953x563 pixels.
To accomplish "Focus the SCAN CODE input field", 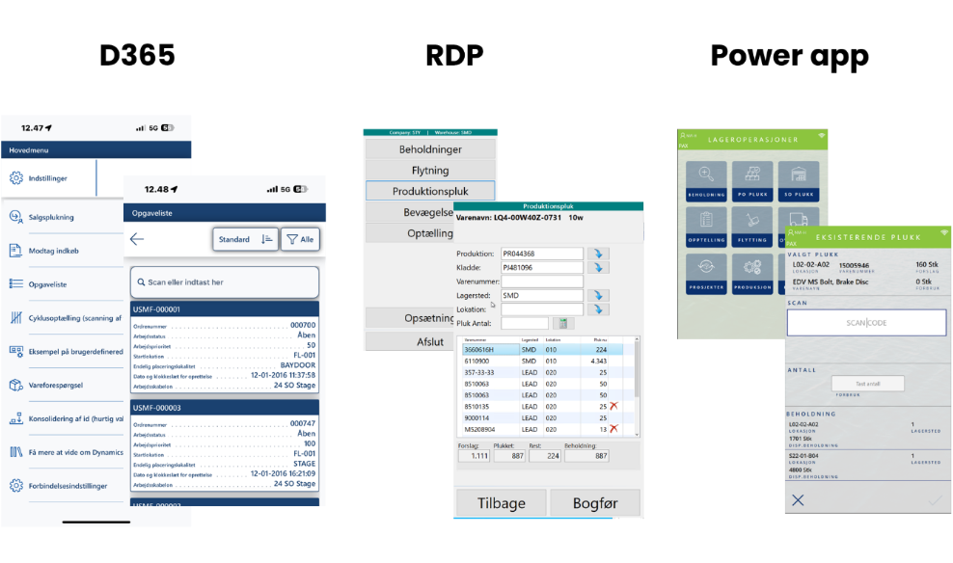I will (x=866, y=323).
